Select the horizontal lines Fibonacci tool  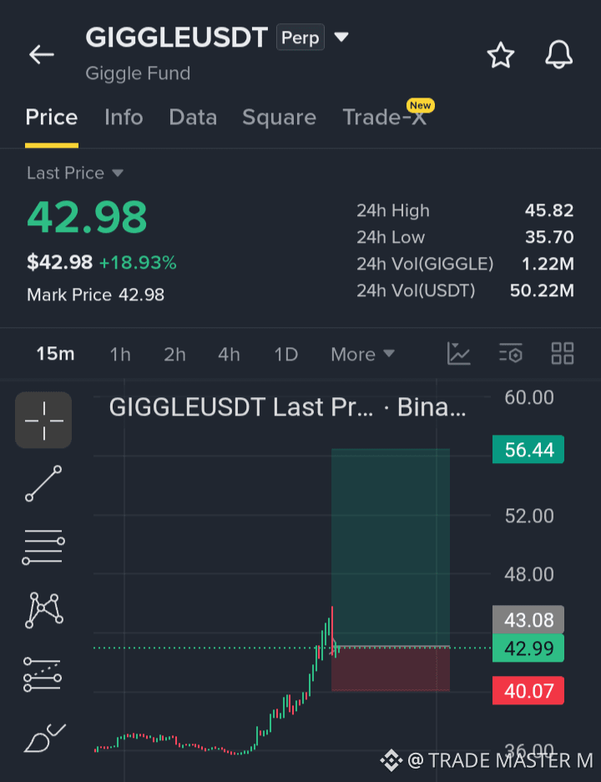[x=43, y=547]
